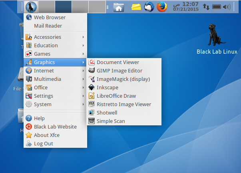This screenshot has width=241, height=173.
Task: Click the network up/down arrows indicator
Action: (x=206, y=7)
